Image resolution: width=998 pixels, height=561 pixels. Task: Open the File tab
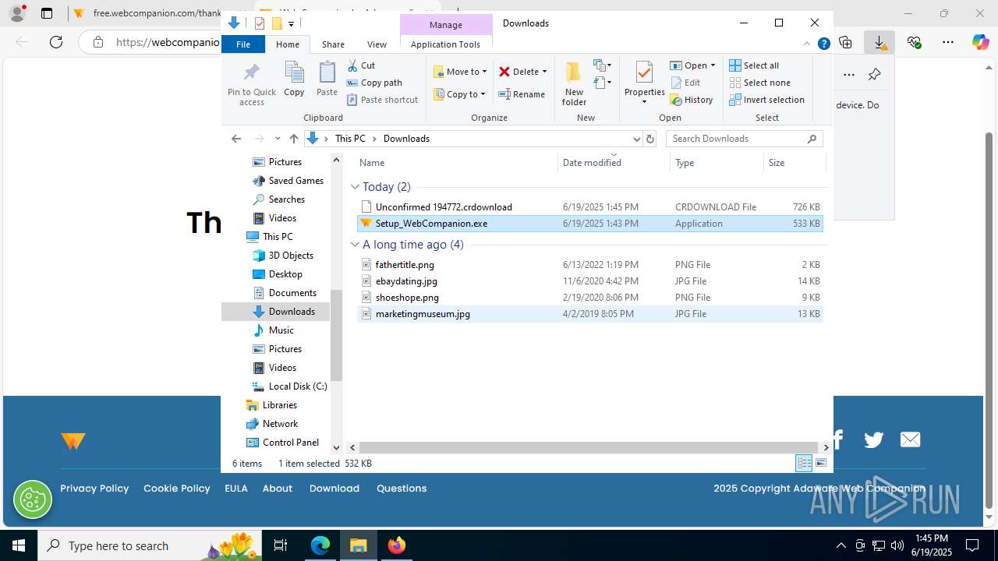[x=243, y=44]
